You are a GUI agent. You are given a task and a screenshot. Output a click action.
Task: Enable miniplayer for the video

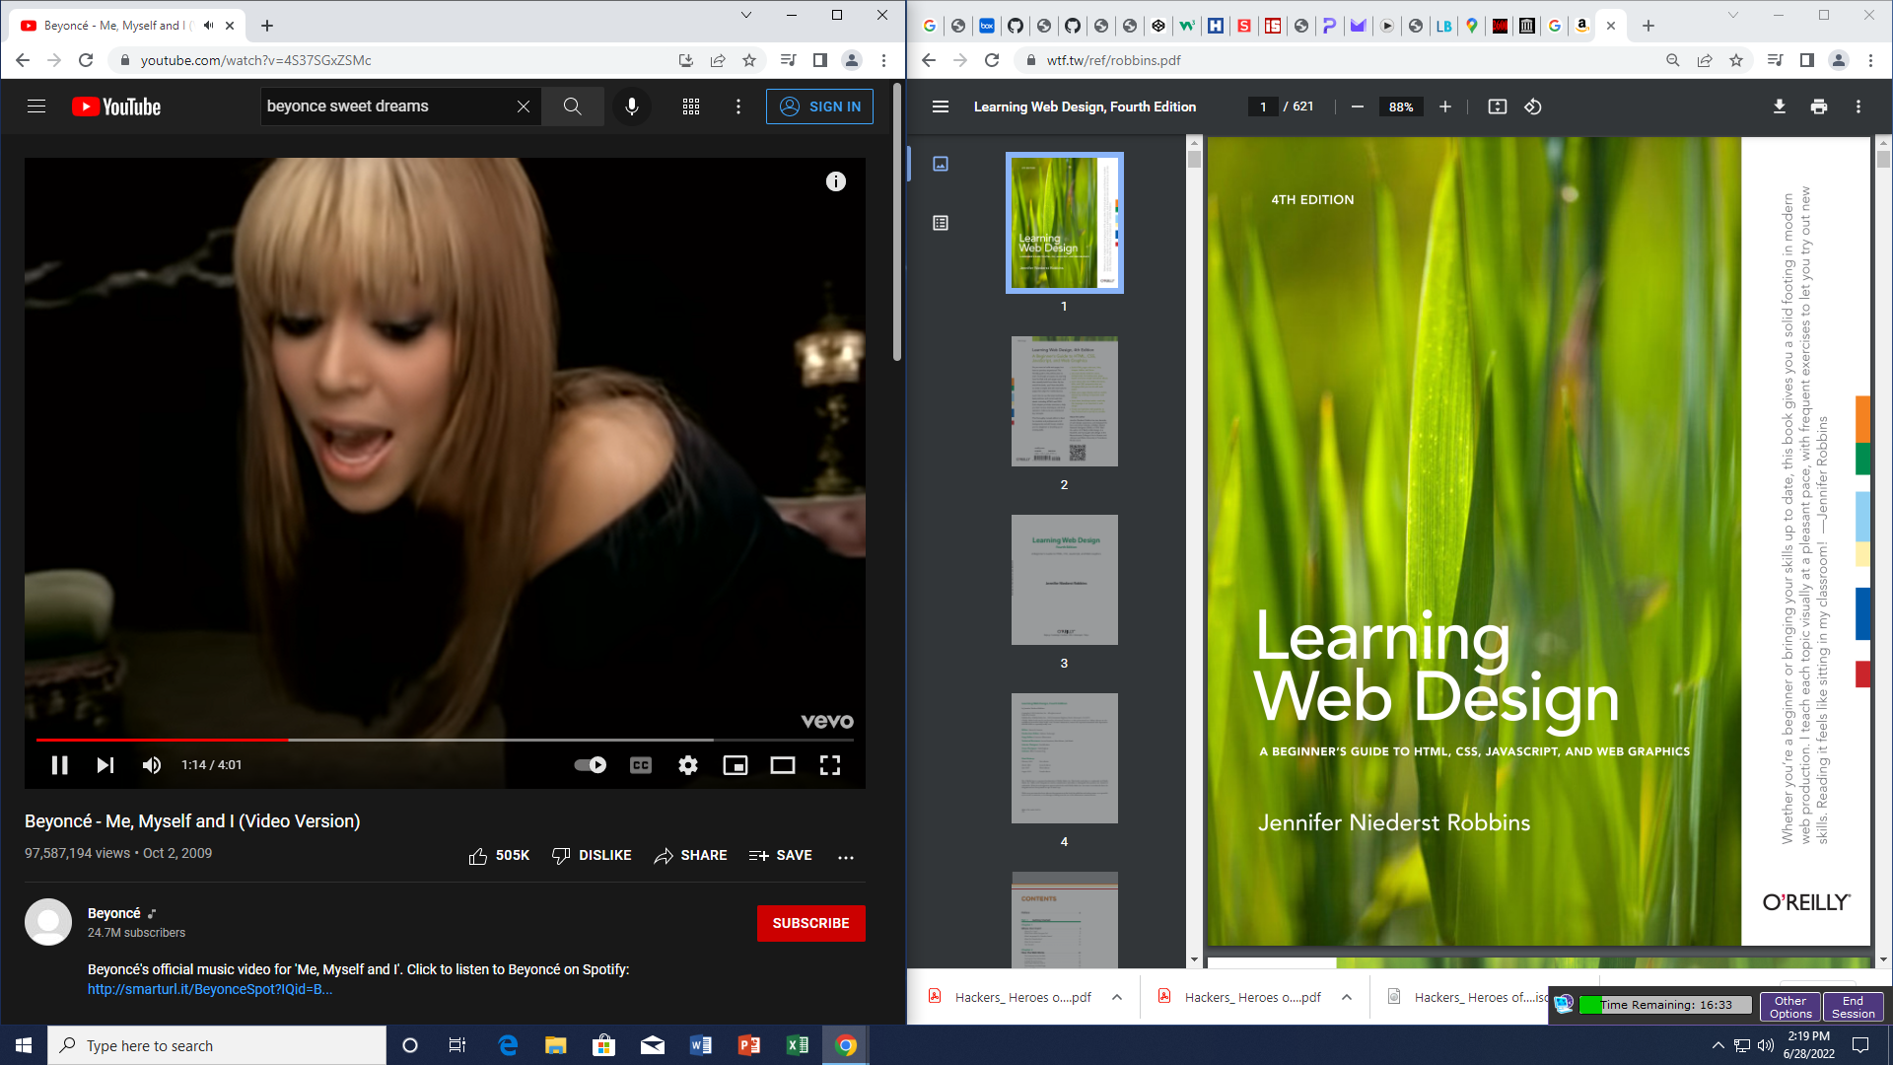point(735,765)
